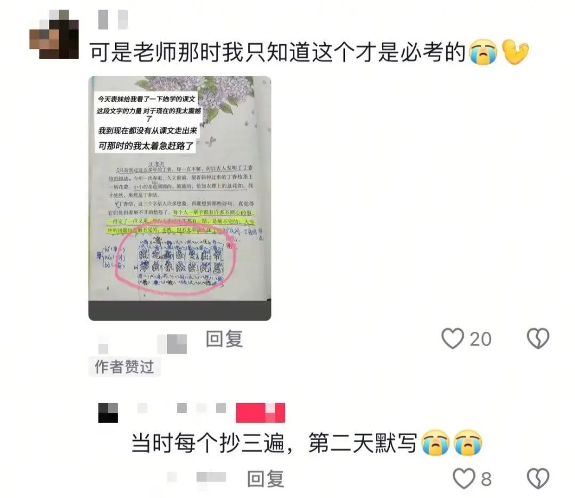Tap the like count 20

point(480,339)
